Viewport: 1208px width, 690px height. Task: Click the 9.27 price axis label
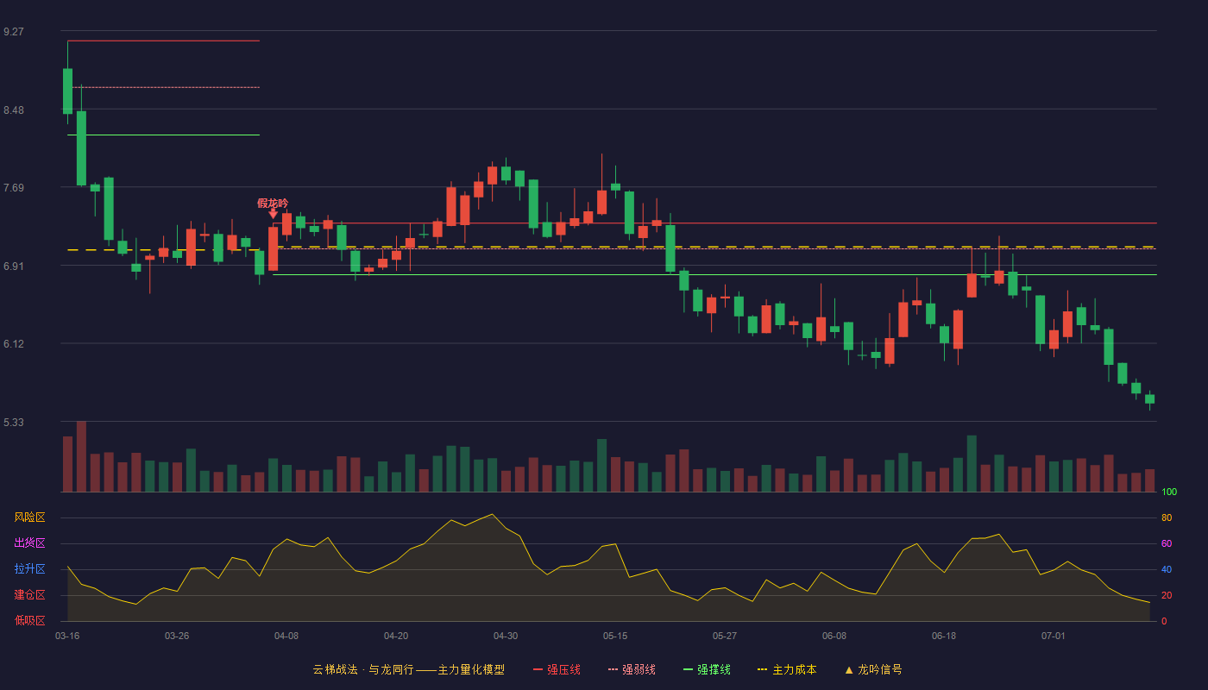click(14, 31)
